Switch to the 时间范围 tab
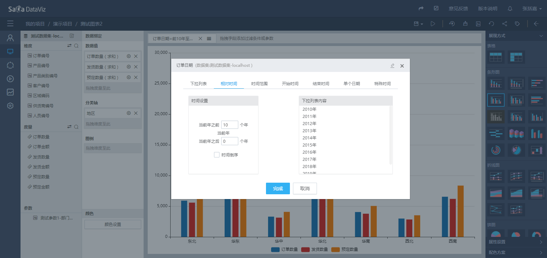Screen dimensions: 547x258 (259, 84)
